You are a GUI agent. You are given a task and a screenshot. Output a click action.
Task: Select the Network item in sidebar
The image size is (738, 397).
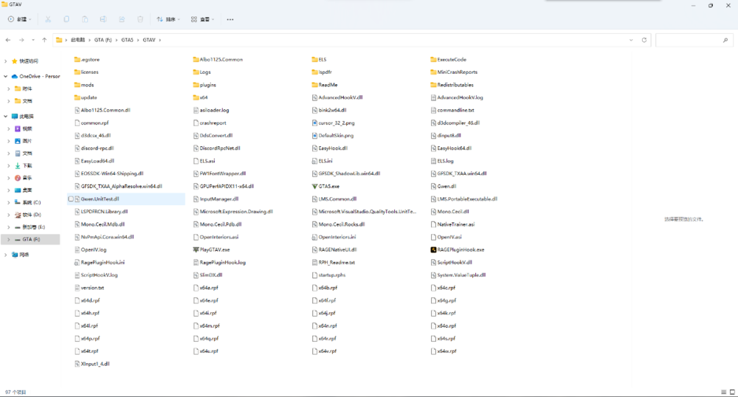click(x=20, y=255)
